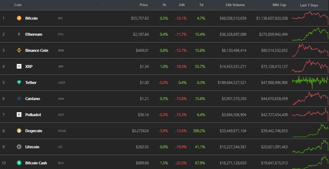Viewport: 329px width, 169px height.
Task: Open the Dogecoin coin name link
Action: [34, 131]
